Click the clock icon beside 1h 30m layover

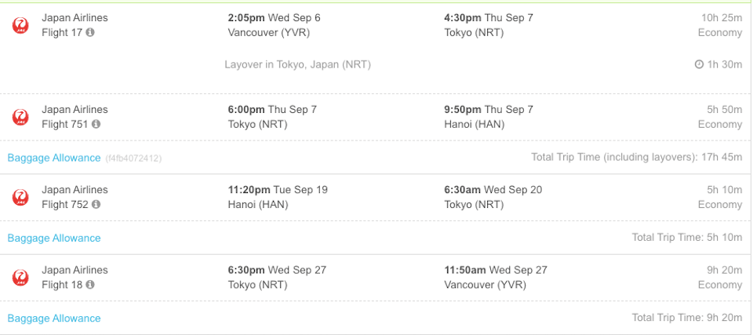coord(699,64)
